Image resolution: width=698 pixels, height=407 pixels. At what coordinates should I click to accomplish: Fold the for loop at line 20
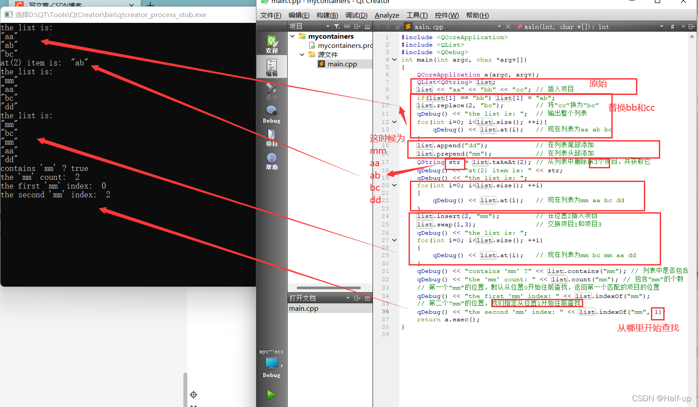395,185
